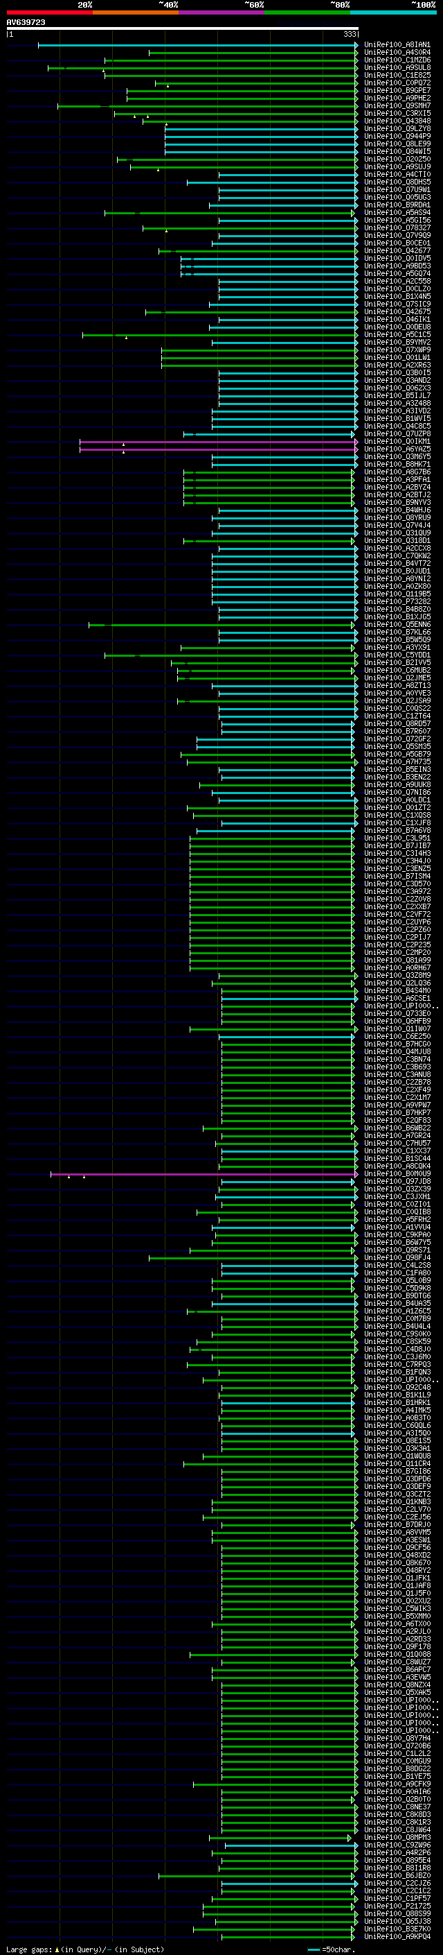Open the UniRef100_B9GPE7 hit label

pyautogui.click(x=397, y=90)
